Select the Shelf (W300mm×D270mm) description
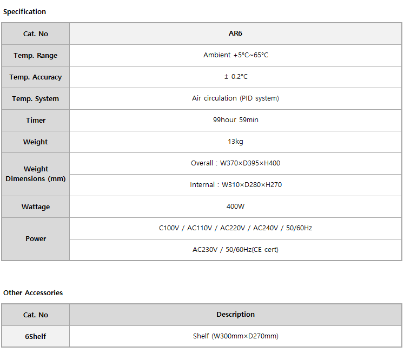Image resolution: width=404 pixels, height=353 pixels. click(x=235, y=336)
